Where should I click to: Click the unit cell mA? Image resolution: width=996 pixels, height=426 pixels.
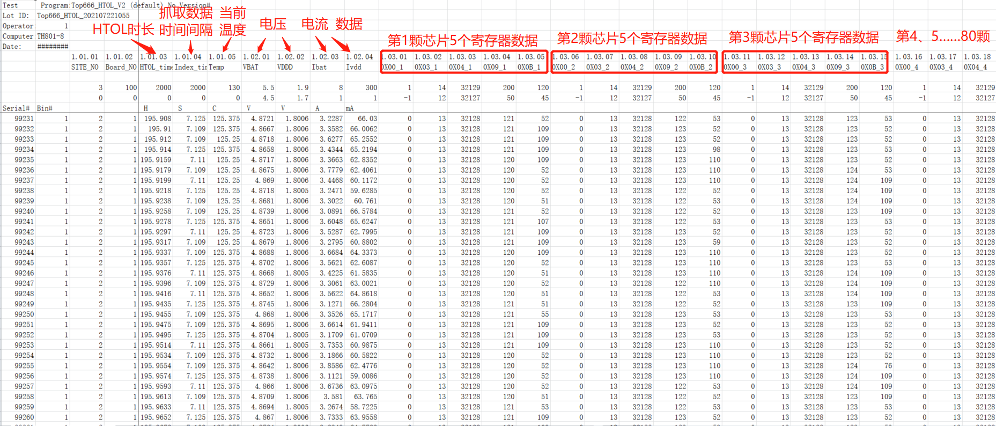point(350,108)
